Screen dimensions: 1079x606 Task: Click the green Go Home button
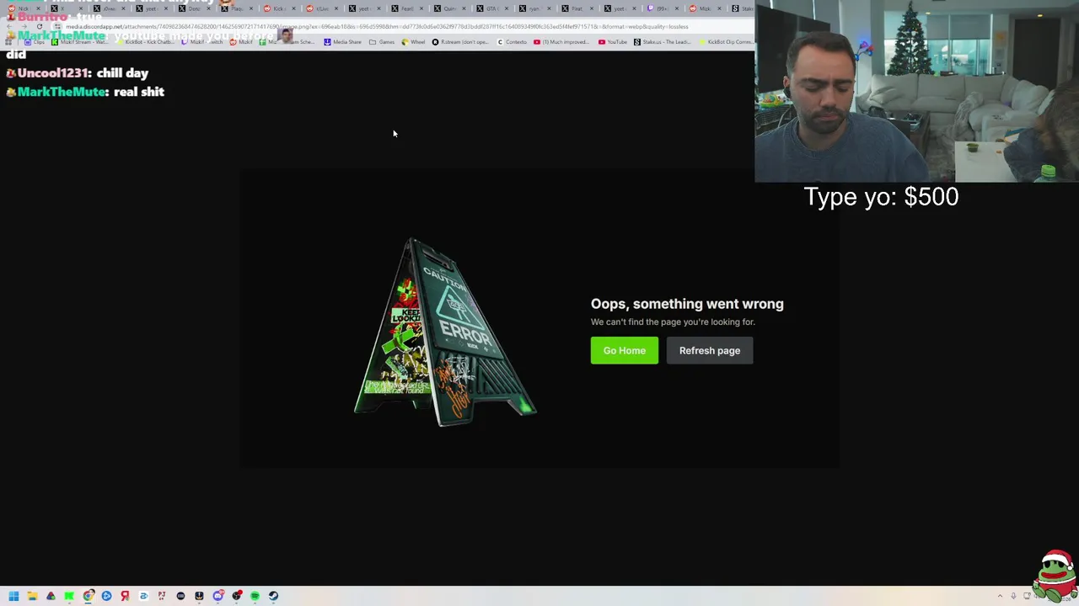[x=624, y=350]
